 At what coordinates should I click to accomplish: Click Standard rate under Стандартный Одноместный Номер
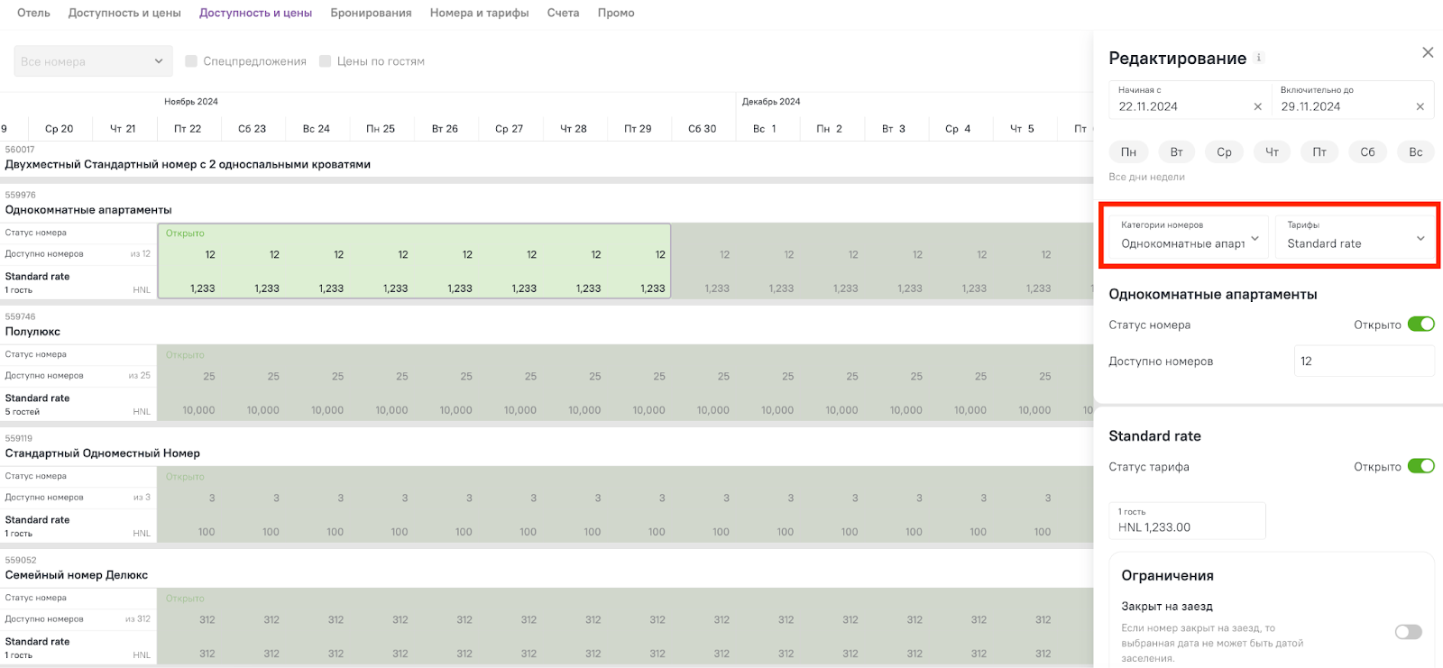pos(37,520)
